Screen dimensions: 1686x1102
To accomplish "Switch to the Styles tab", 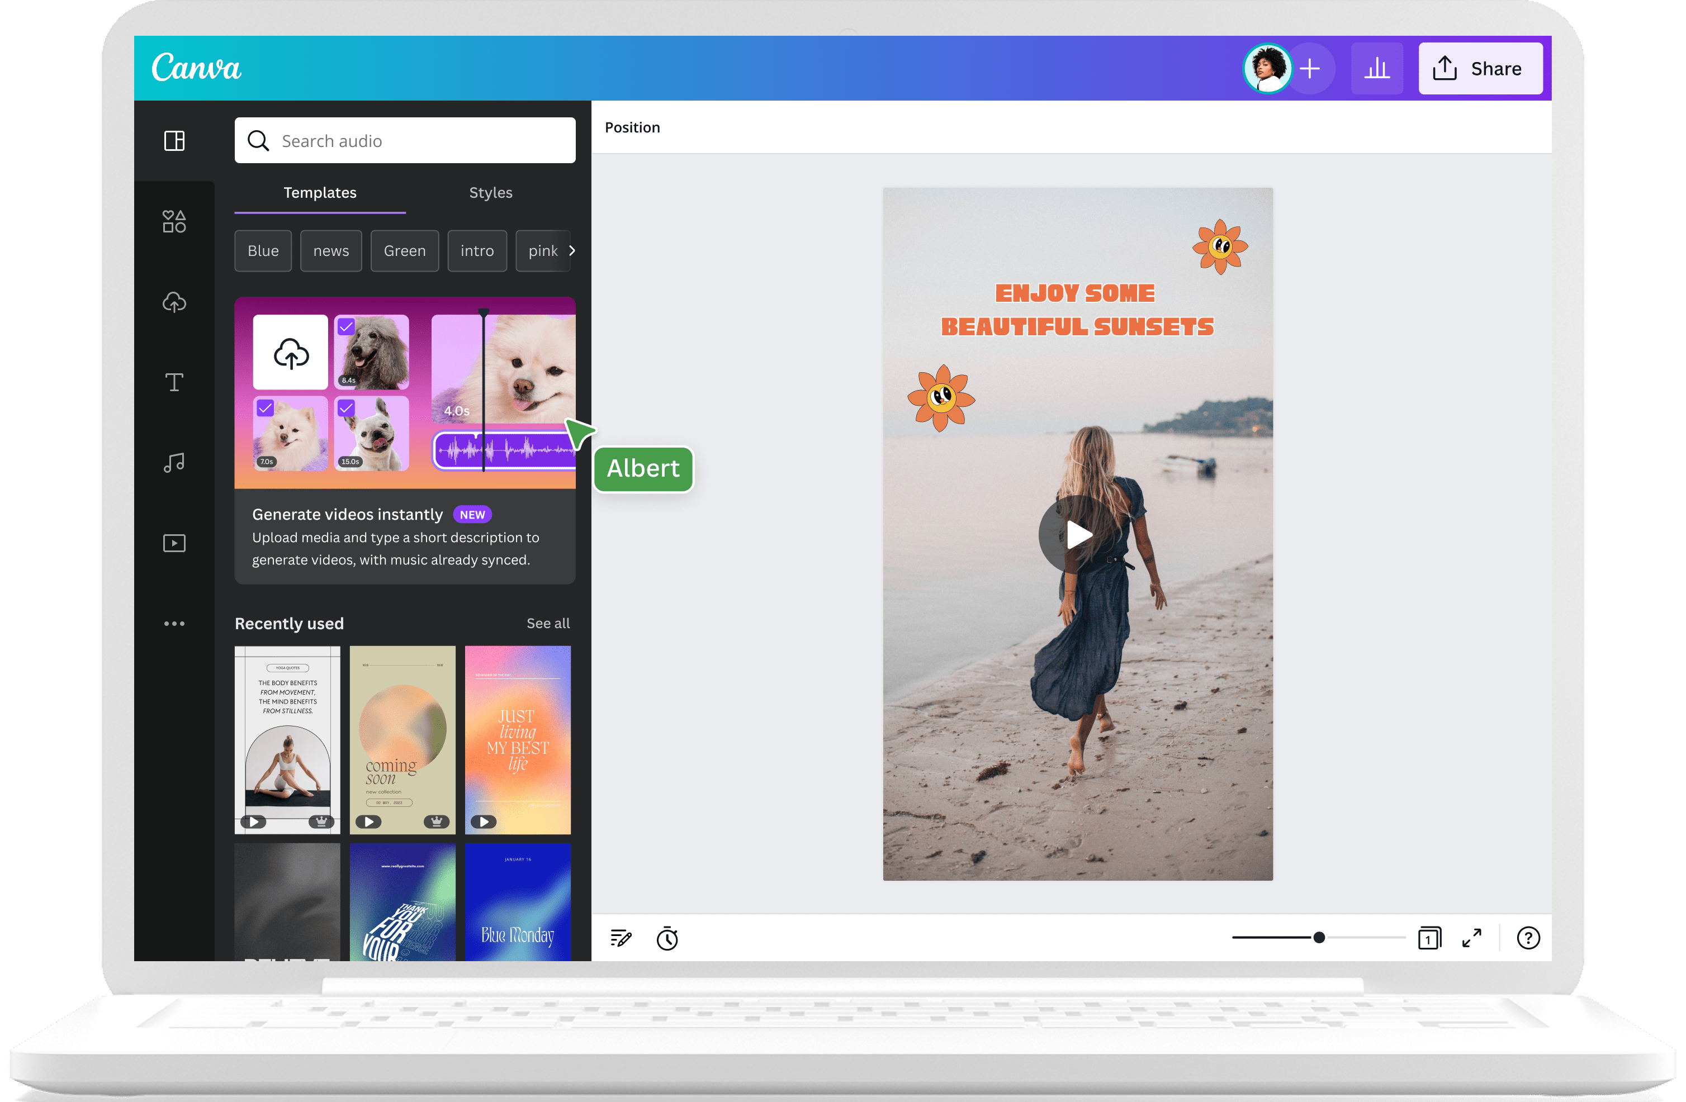I will coord(490,192).
